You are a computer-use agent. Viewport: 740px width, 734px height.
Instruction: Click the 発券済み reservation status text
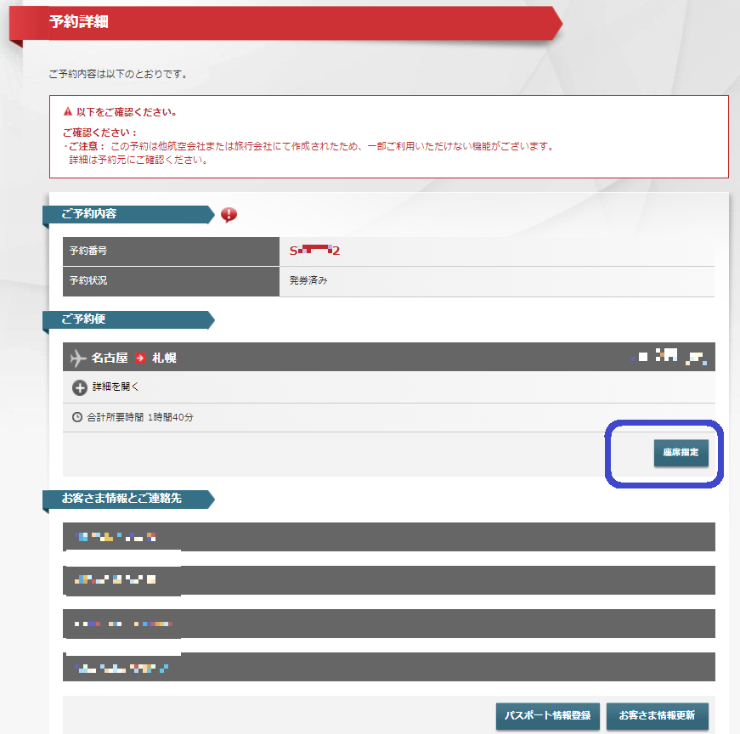point(308,280)
